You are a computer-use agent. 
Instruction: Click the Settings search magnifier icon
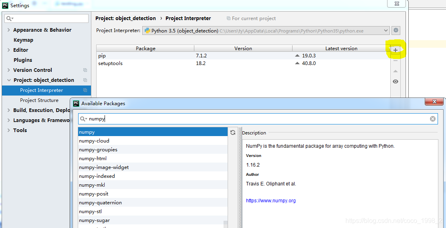pos(10,18)
